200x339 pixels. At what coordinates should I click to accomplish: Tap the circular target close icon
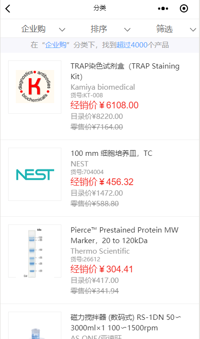point(184,9)
